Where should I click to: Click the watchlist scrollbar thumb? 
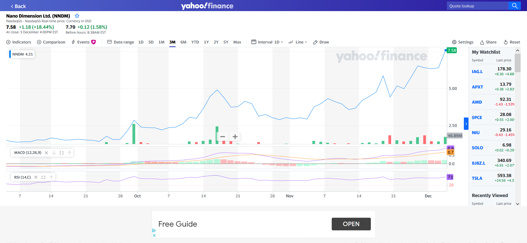517,63
